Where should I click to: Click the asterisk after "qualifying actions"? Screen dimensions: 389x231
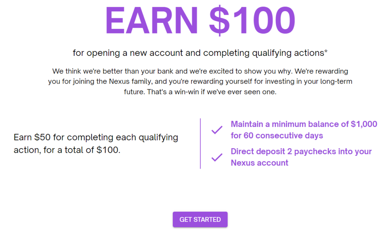(x=326, y=52)
